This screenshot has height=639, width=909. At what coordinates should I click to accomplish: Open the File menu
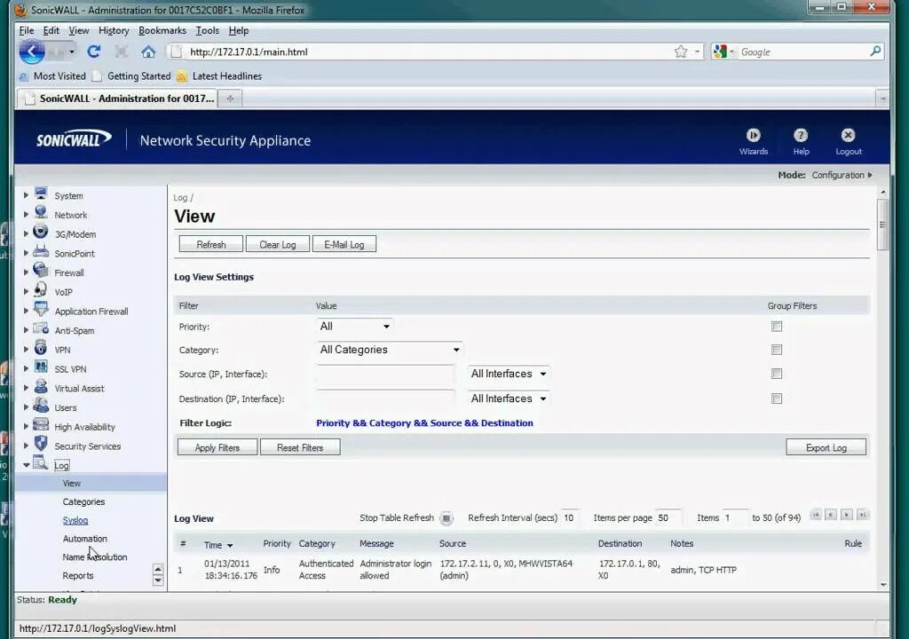point(27,31)
